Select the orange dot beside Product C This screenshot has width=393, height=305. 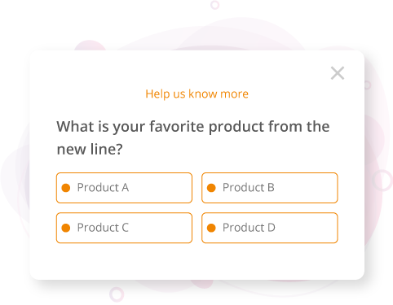(66, 228)
